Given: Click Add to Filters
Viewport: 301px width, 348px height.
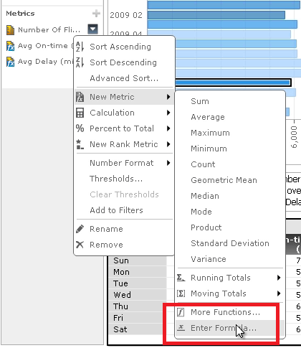Looking at the screenshot, I should coord(116,210).
